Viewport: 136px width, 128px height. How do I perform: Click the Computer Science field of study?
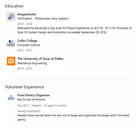(x=29, y=45)
